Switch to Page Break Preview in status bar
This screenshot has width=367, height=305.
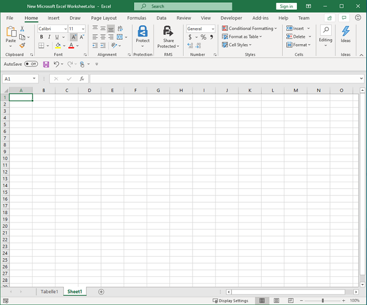[291, 301]
